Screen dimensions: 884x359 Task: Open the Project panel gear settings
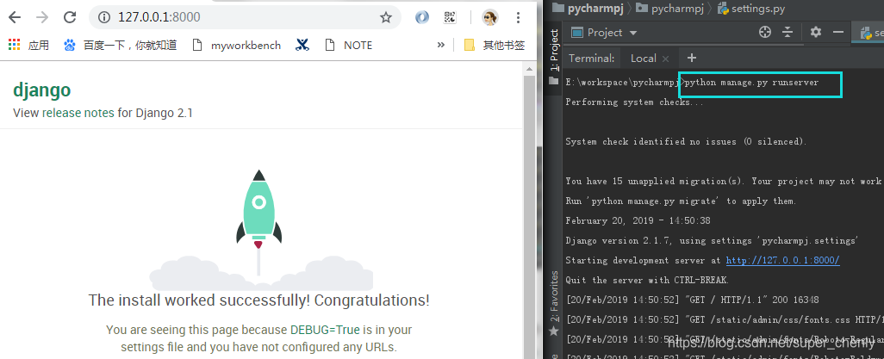point(815,32)
